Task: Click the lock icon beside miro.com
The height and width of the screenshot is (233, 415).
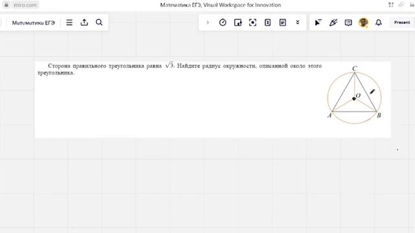Action: click(6, 5)
